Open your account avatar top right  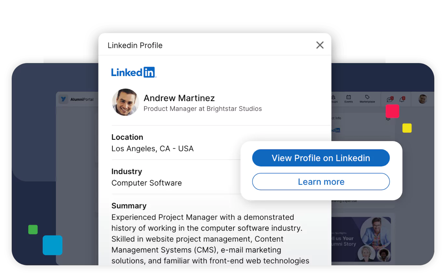[422, 99]
